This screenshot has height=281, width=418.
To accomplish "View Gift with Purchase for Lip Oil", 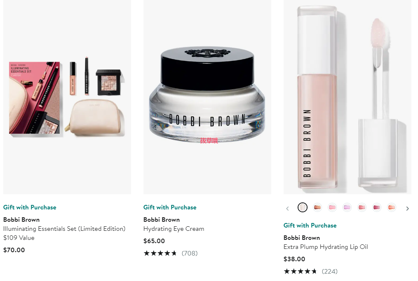I will (310, 225).
